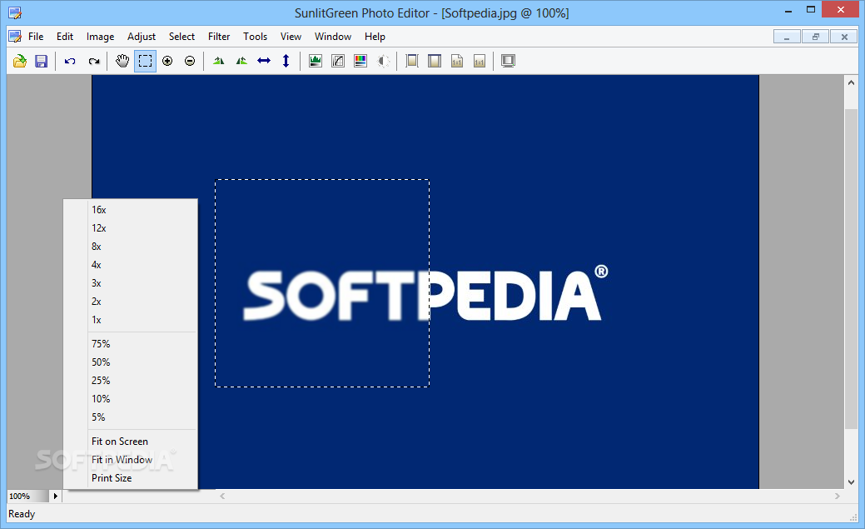Open the color balance rainbow icon
The width and height of the screenshot is (865, 529).
pos(360,61)
